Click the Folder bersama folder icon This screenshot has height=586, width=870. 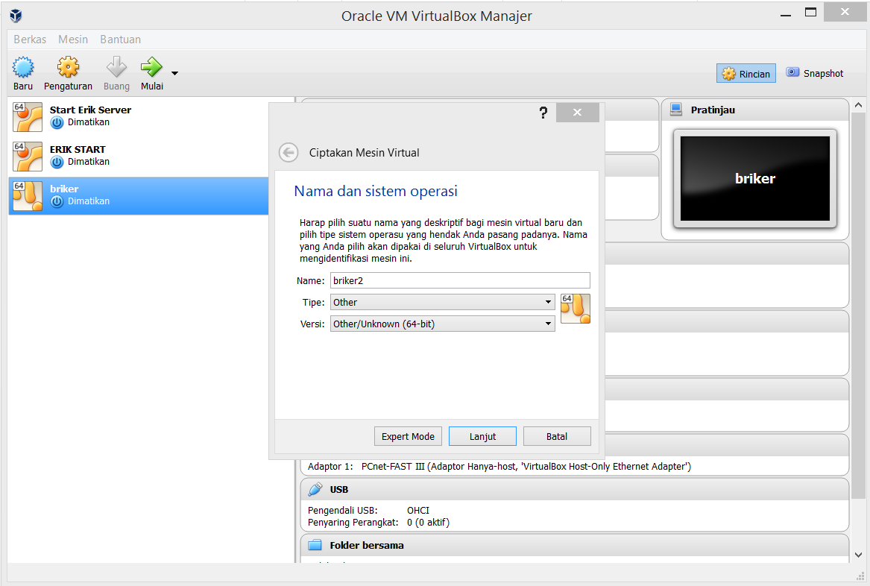coord(315,545)
